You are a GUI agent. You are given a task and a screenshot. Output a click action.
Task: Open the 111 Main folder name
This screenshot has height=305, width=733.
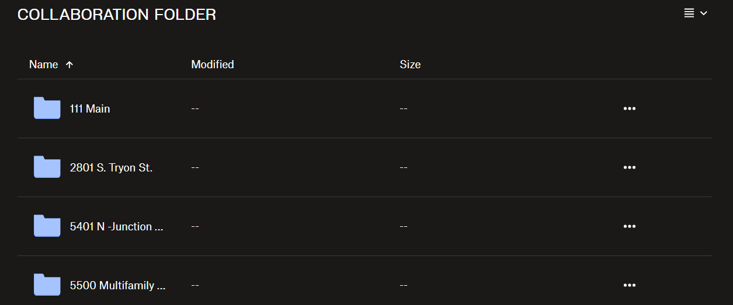coord(90,108)
